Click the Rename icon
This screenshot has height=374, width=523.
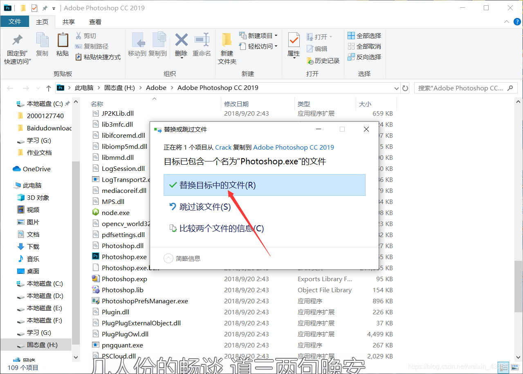pyautogui.click(x=202, y=40)
